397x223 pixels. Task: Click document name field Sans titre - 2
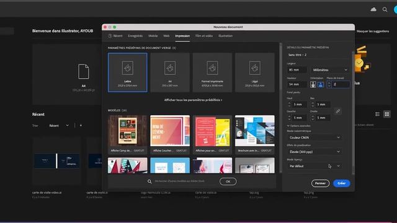click(x=318, y=55)
